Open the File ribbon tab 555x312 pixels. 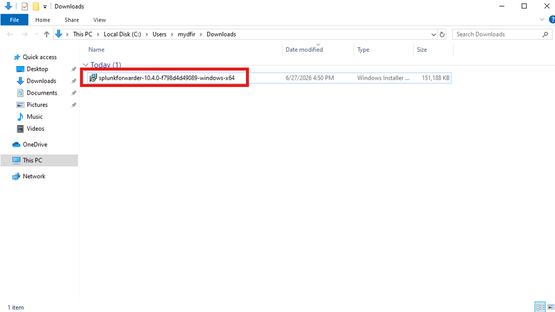click(14, 20)
